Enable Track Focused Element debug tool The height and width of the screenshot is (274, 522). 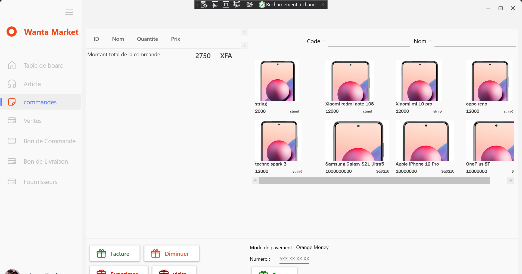(x=237, y=5)
